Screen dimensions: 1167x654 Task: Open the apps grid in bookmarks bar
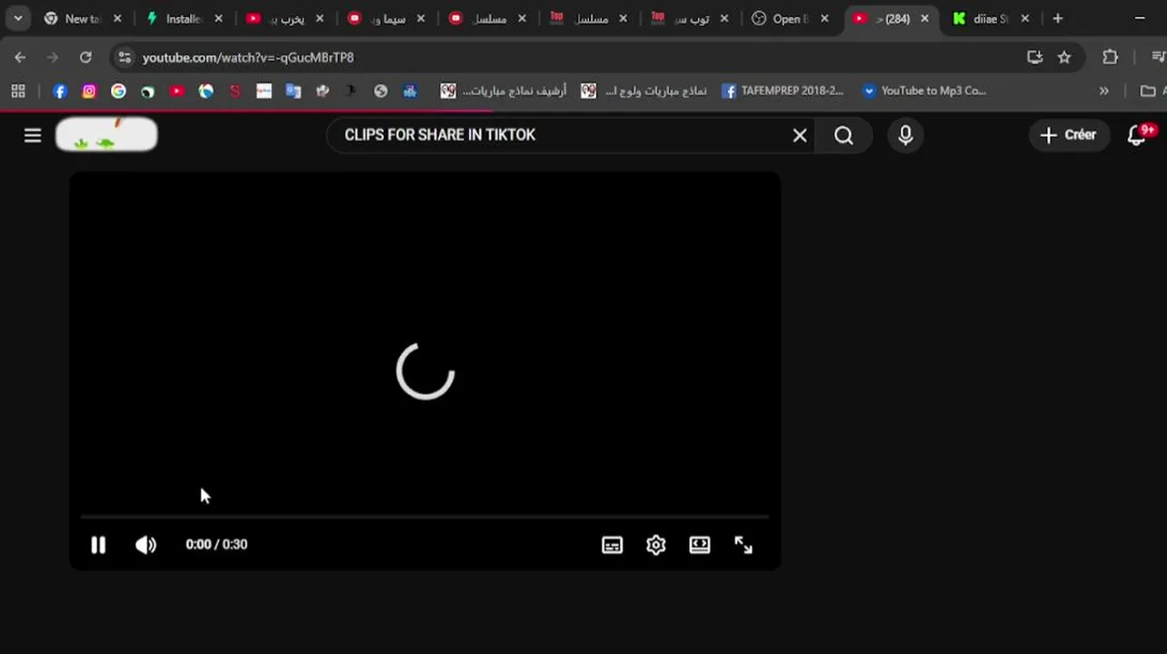click(x=18, y=91)
